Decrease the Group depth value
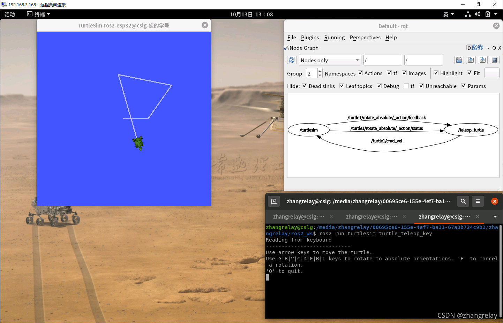The height and width of the screenshot is (323, 503). [320, 76]
